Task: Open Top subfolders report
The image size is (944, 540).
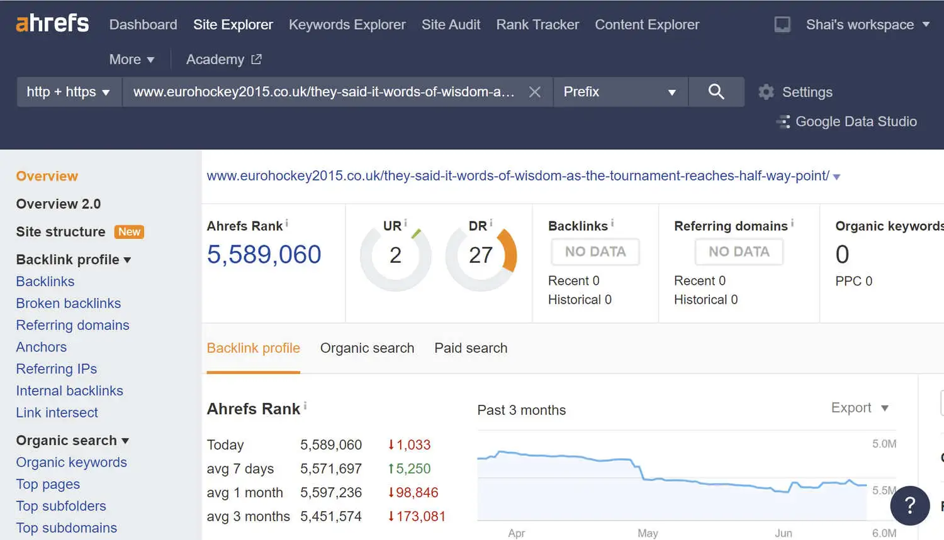Action: pos(61,506)
